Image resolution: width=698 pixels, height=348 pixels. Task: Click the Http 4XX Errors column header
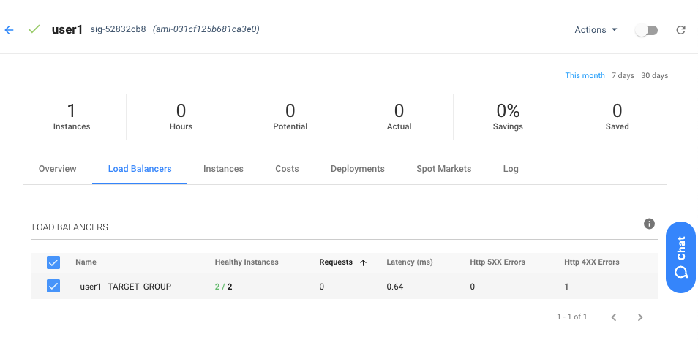tap(592, 262)
